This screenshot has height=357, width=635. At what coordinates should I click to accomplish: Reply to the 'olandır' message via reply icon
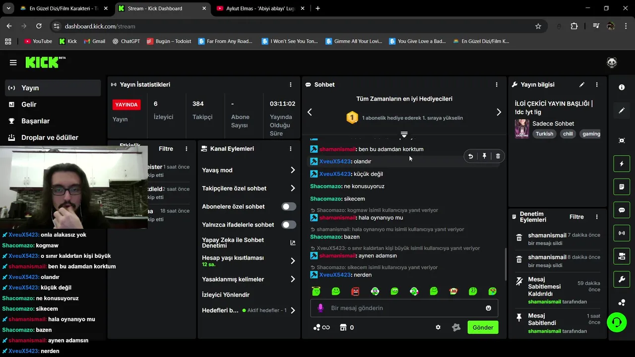tap(471, 156)
